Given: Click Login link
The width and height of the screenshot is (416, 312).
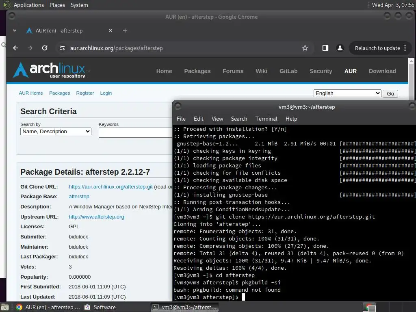Looking at the screenshot, I should 106,93.
